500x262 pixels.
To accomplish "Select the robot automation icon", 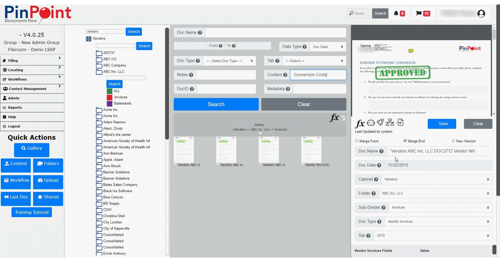I will coord(371,123).
